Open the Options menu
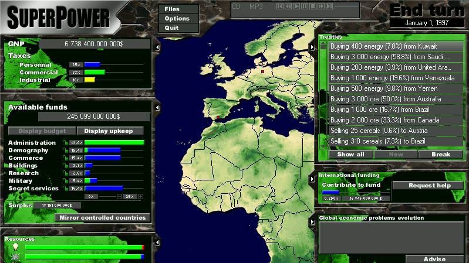Screen dimensions: 469x263 [177, 19]
